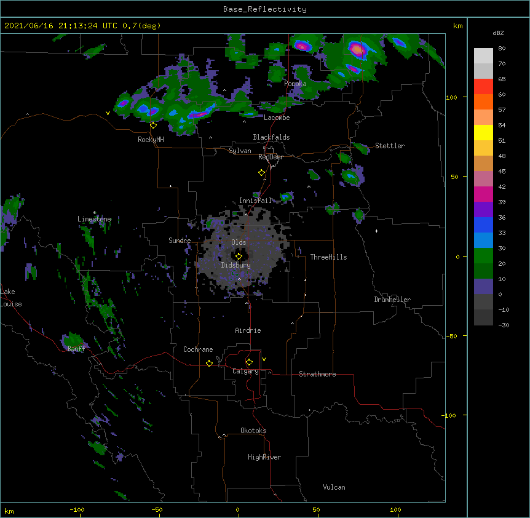Click the 80 value on dBZ legend

(x=502, y=49)
